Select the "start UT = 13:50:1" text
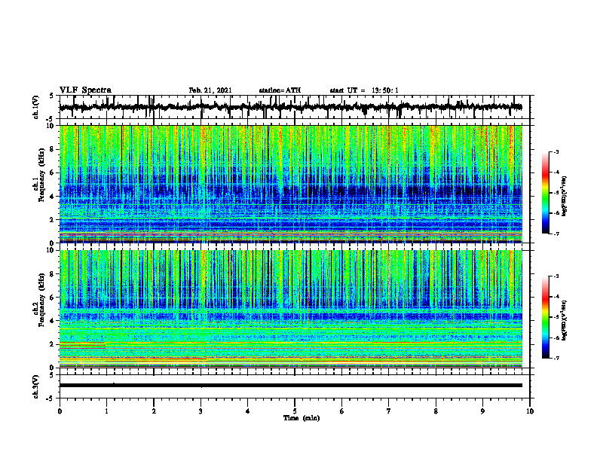597x461 pixels. coord(364,90)
